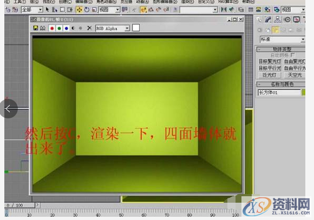Viewport: 314px width, 220px height.
Task: Toggle the Spinner Snap icon
Action: pyautogui.click(x=166, y=9)
